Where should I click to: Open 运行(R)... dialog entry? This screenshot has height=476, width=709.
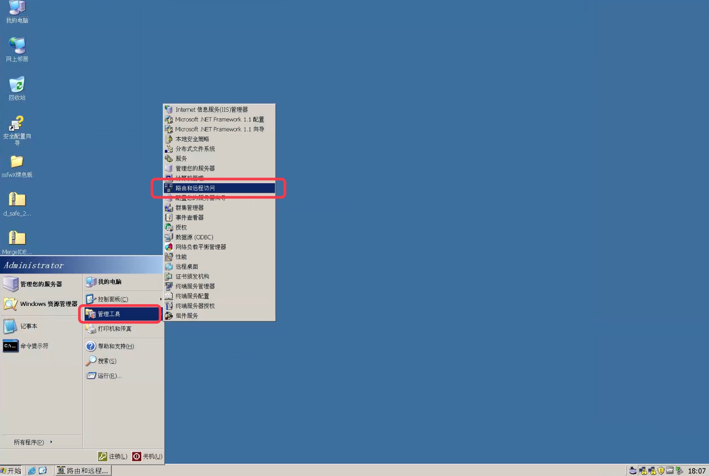(123, 376)
